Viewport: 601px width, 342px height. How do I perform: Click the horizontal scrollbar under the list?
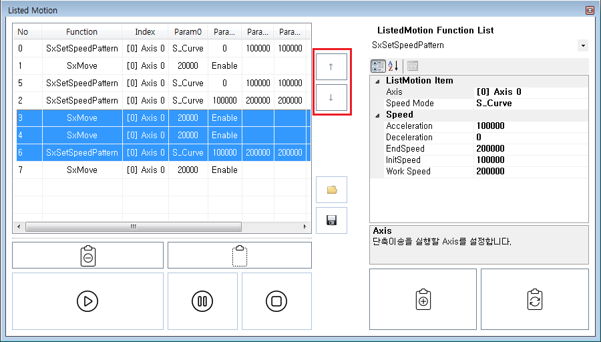click(x=134, y=226)
